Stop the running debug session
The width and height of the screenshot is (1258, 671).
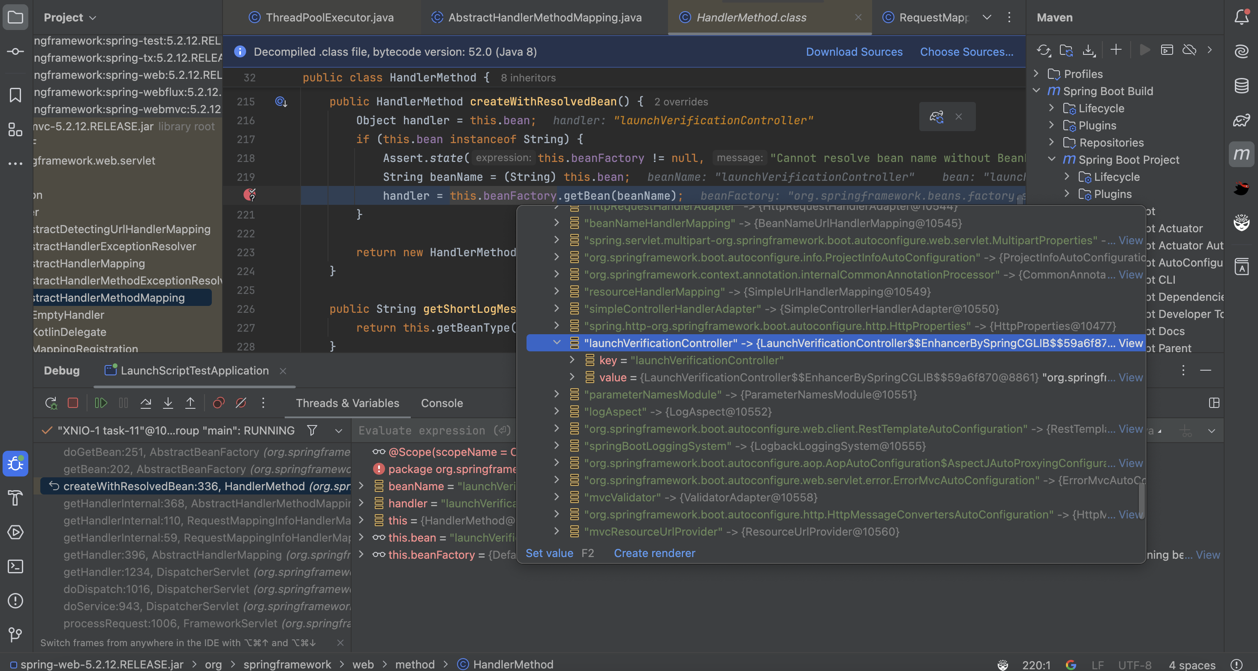click(73, 403)
